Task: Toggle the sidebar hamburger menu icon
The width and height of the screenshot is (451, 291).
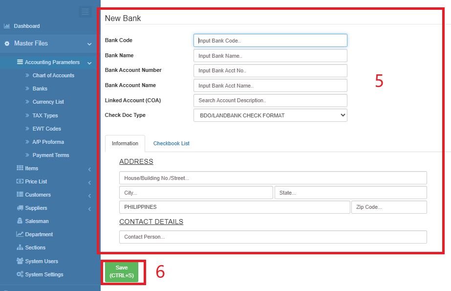Action: point(86,12)
